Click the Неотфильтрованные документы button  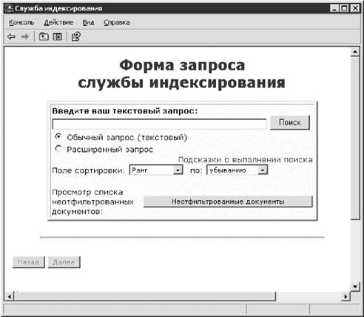tap(228, 201)
